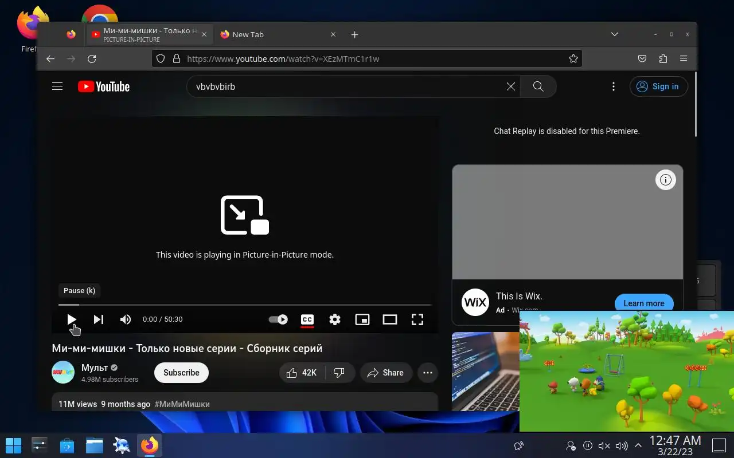This screenshot has height=458, width=734.
Task: Open the Мульт channel name link
Action: pos(95,368)
